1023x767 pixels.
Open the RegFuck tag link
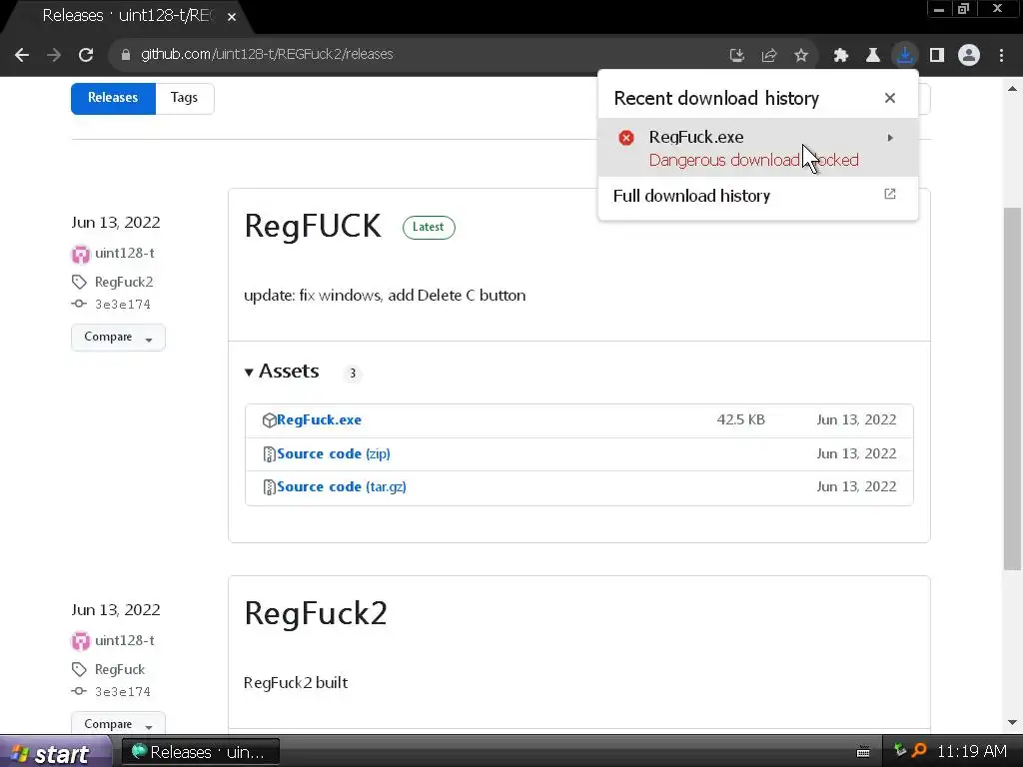120,669
